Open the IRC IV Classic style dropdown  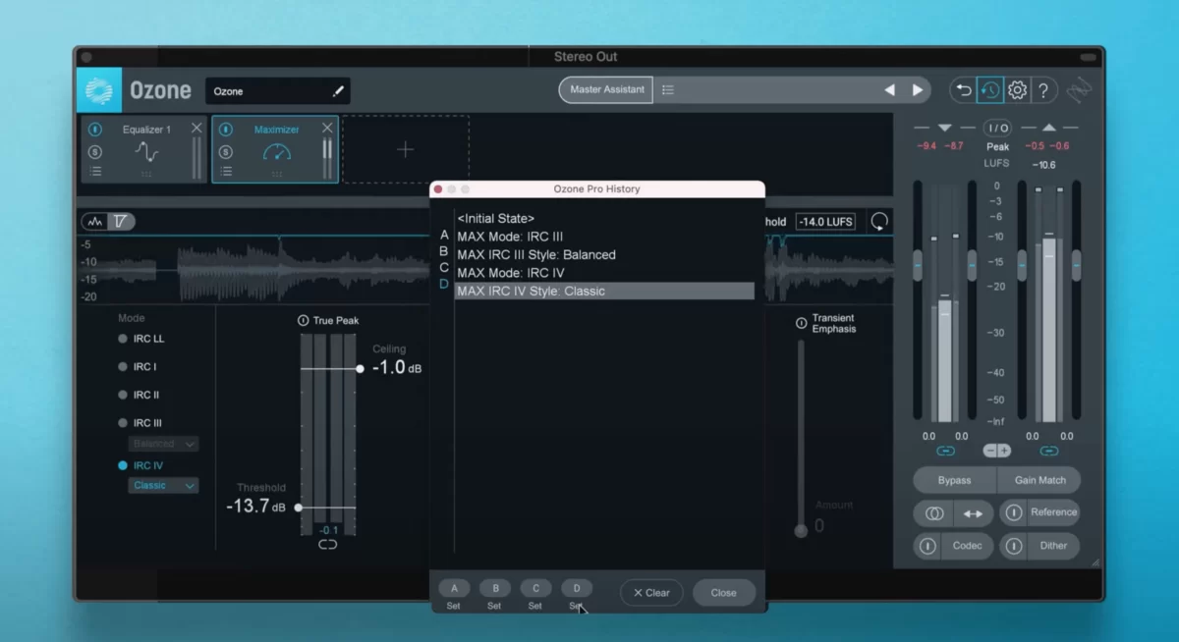[x=163, y=485]
